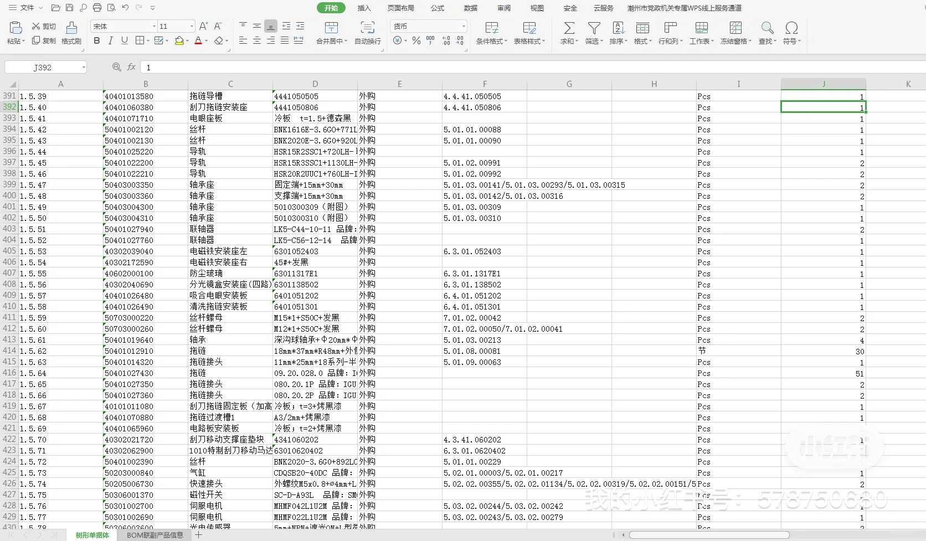Toggle Wrap Text (自动换行)
Viewport: 926px width, 541px height.
[368, 33]
